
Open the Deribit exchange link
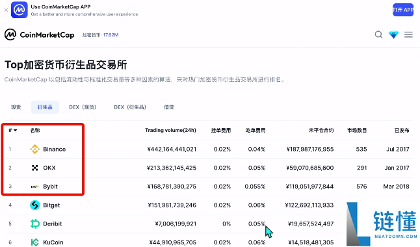pos(53,224)
